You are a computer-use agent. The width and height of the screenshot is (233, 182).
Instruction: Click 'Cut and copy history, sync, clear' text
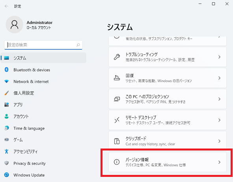point(150,144)
